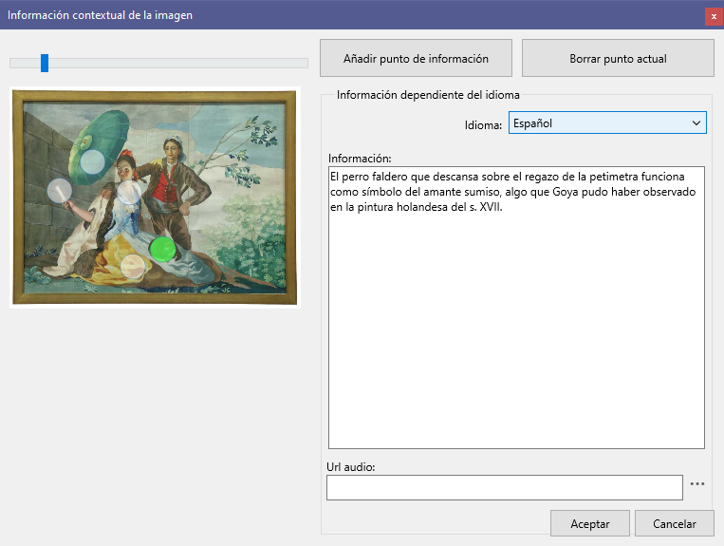Click the Borrar punto actual button

(x=618, y=58)
